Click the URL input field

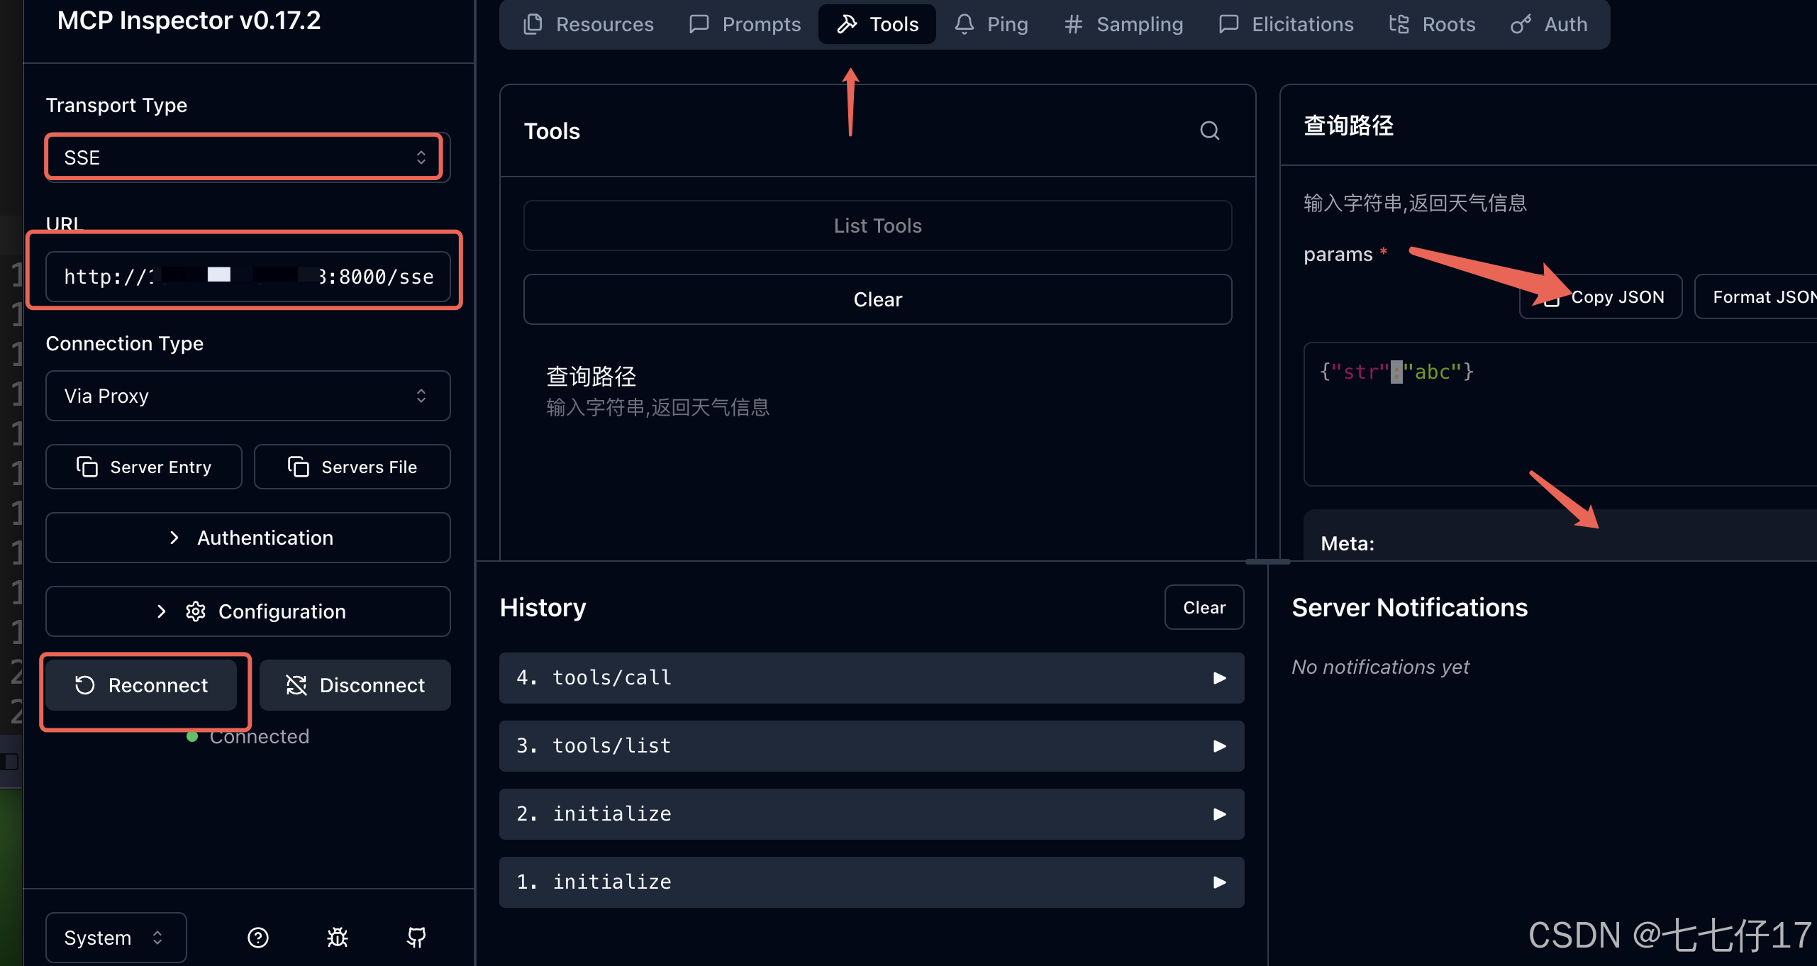(x=248, y=277)
